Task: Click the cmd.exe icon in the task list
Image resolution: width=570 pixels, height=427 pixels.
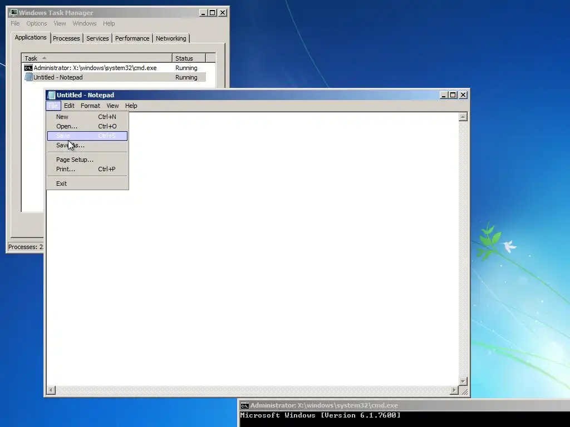Action: (x=28, y=68)
